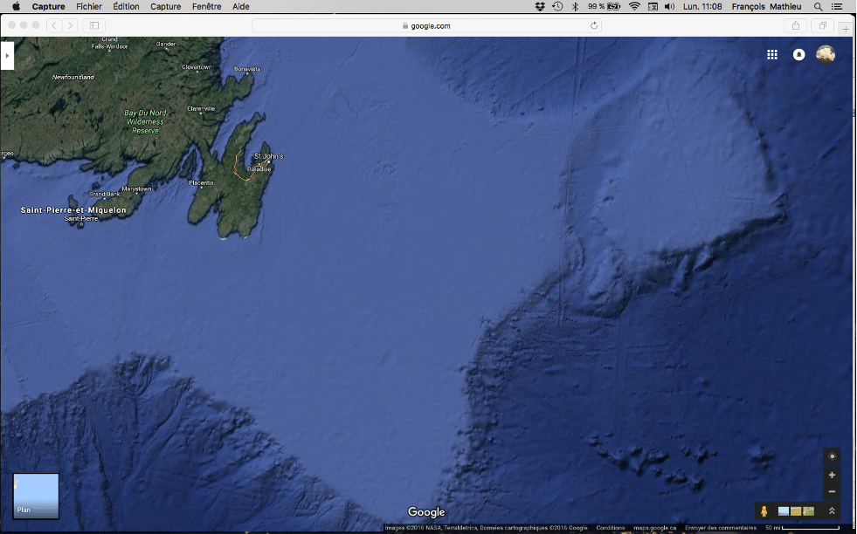Open Google notifications bell

coord(798,54)
